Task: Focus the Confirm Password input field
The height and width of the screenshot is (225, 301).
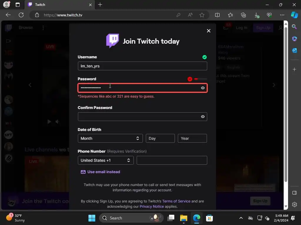Action: coord(143,117)
